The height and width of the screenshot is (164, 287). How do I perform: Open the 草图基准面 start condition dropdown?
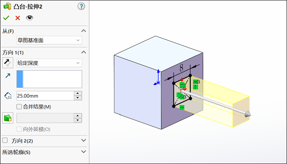pyautogui.click(x=49, y=40)
